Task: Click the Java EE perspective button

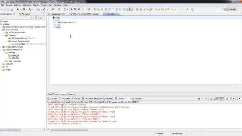Action: pos(232,9)
